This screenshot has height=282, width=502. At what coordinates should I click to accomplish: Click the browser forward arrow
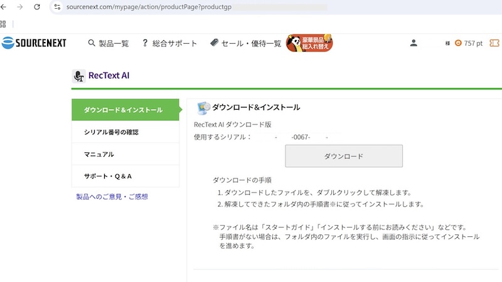21,7
